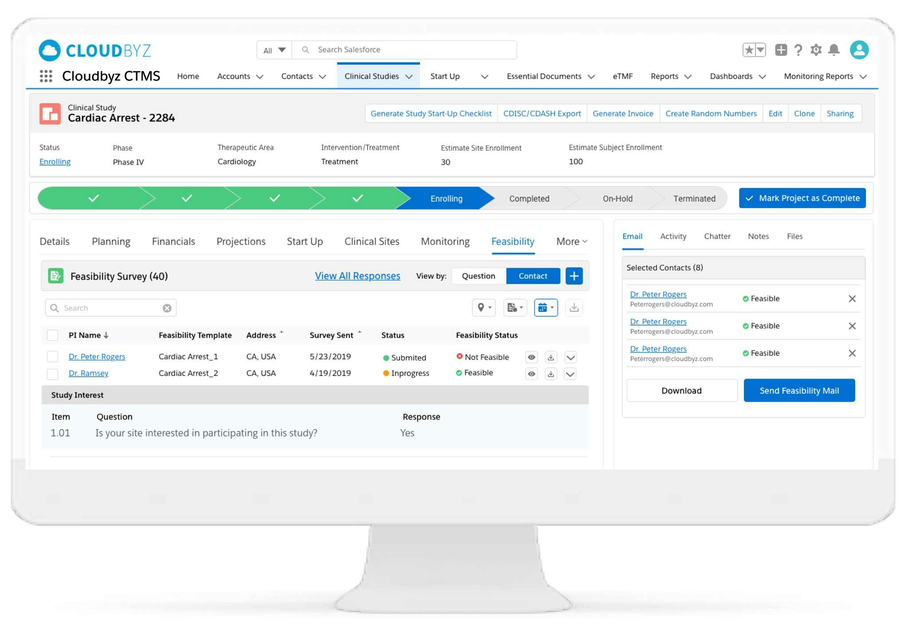Open Setup via the gear icon

816,50
